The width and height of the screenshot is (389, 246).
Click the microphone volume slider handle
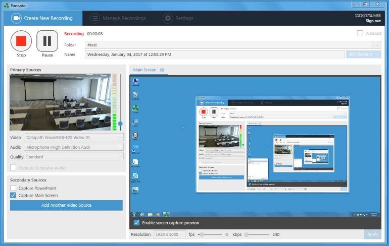[120, 123]
